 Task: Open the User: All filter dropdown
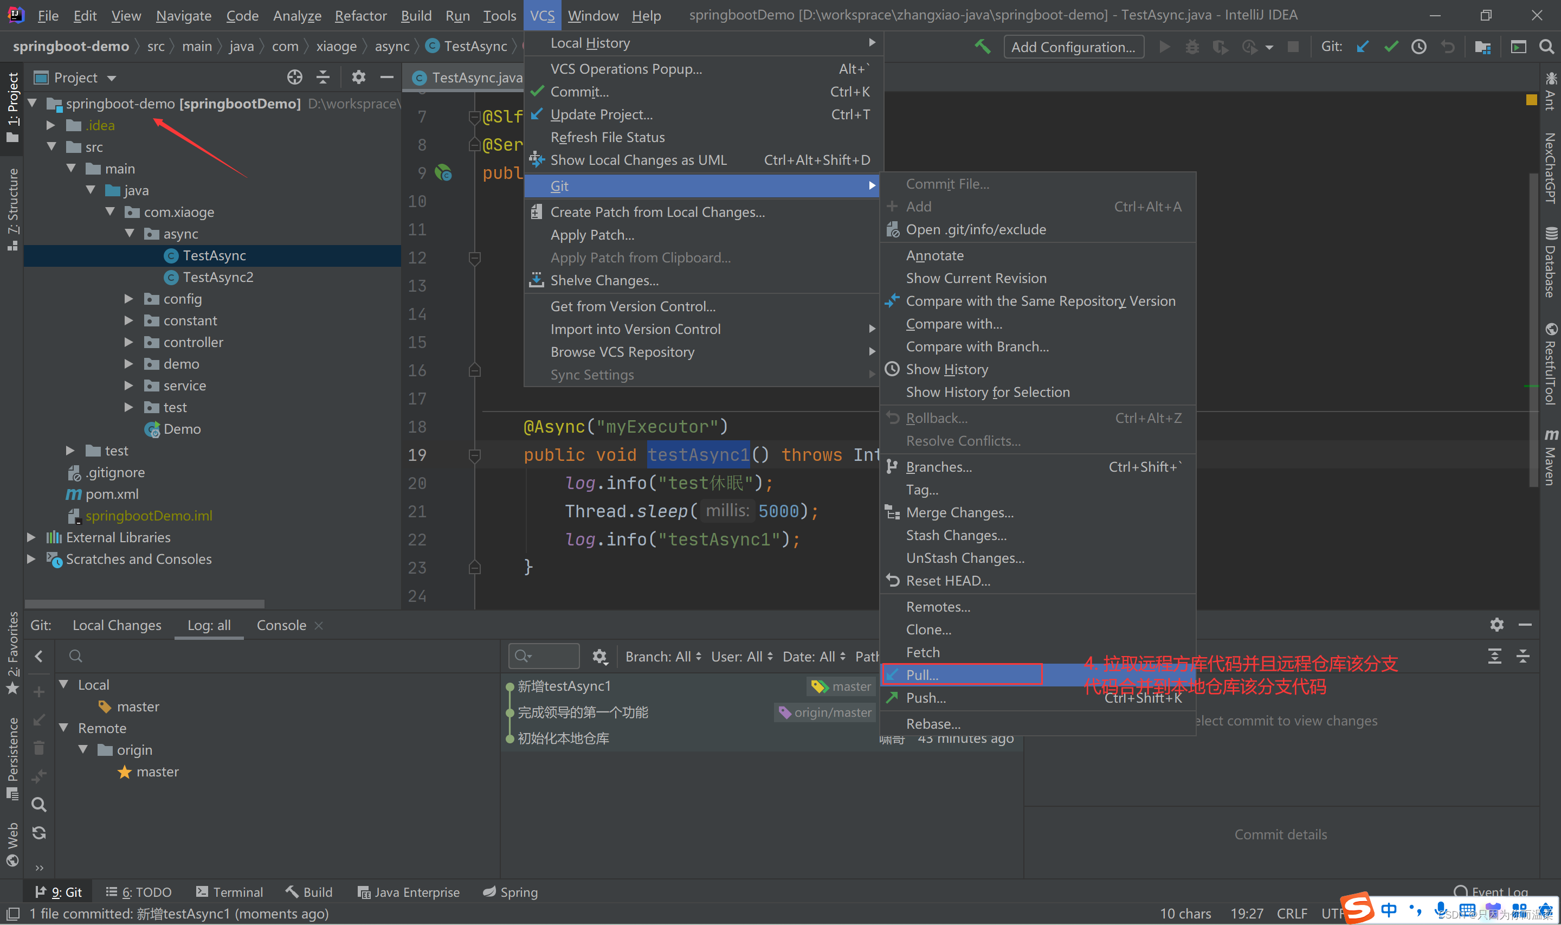coord(742,657)
